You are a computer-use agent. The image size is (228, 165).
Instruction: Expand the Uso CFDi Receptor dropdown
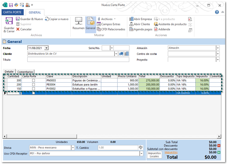point(141,154)
